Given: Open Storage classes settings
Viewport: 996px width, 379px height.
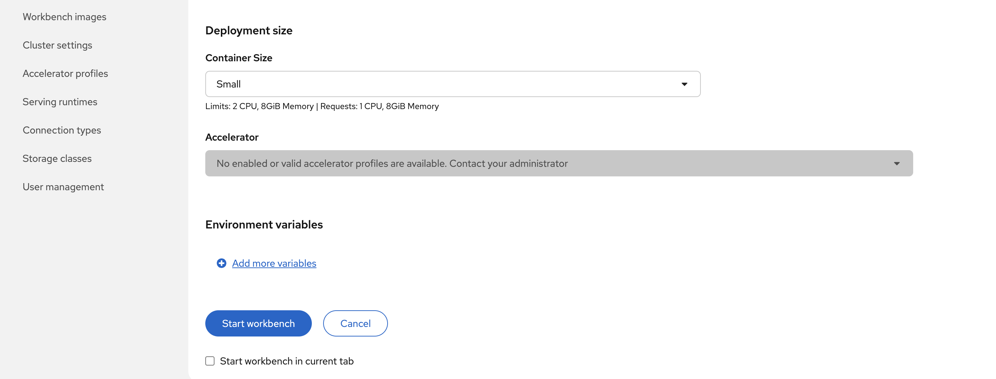Looking at the screenshot, I should (x=57, y=159).
